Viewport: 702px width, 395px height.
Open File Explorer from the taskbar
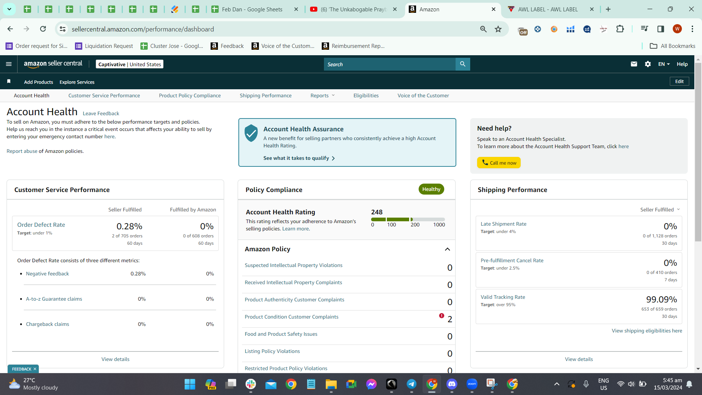(331, 384)
